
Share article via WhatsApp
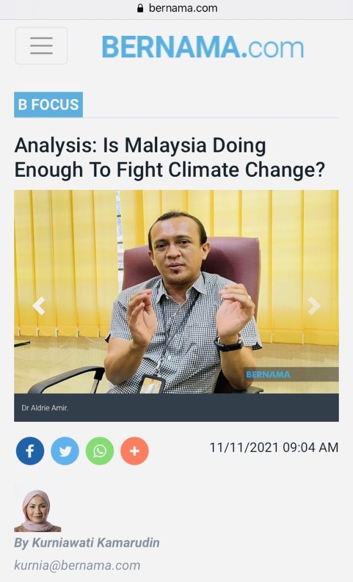pos(100,451)
